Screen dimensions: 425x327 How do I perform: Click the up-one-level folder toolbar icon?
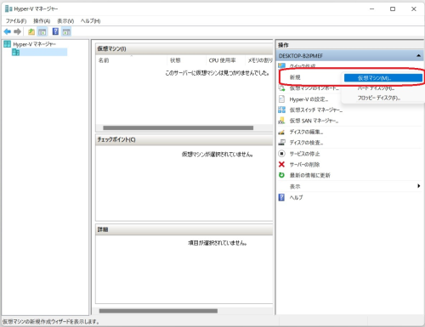pos(31,31)
